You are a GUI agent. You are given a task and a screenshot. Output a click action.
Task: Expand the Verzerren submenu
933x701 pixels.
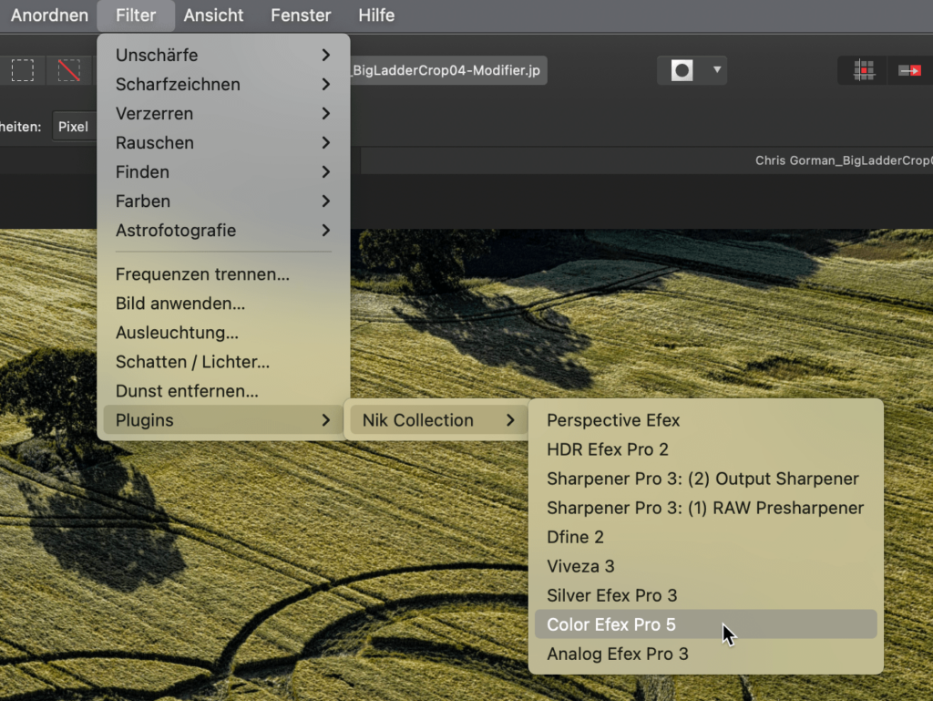(223, 113)
